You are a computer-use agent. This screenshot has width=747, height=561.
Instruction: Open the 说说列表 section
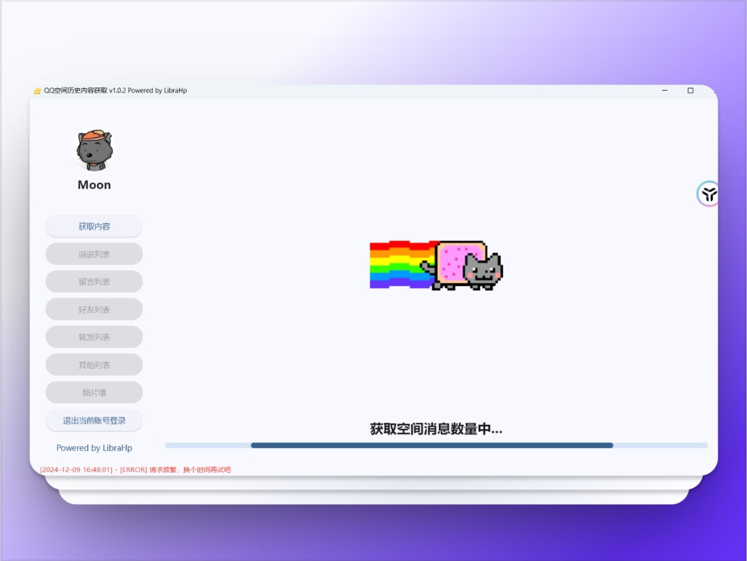[x=94, y=254]
